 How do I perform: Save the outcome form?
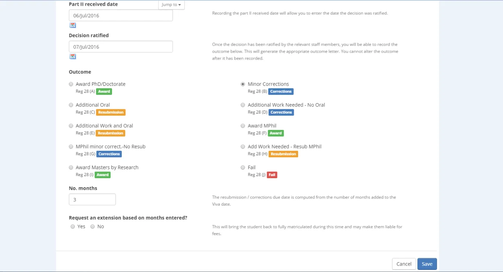(427, 264)
